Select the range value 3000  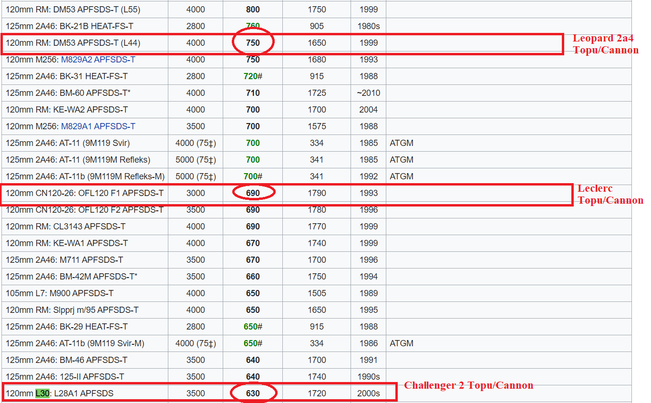click(196, 193)
